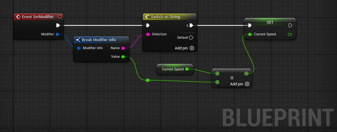Add a pin to the multiply node
The width and height of the screenshot is (337, 132).
click(247, 84)
